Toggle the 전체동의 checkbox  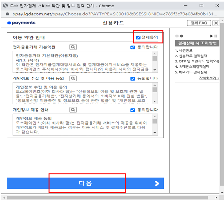click(138, 37)
